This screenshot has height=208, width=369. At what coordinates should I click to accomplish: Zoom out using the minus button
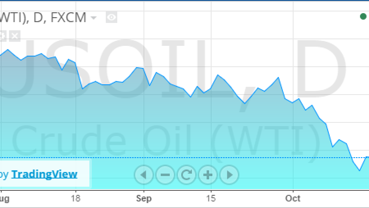pos(165,174)
